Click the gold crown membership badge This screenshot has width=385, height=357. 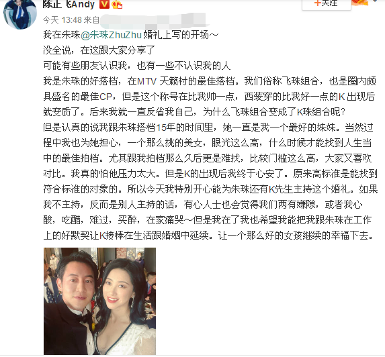(117, 5)
